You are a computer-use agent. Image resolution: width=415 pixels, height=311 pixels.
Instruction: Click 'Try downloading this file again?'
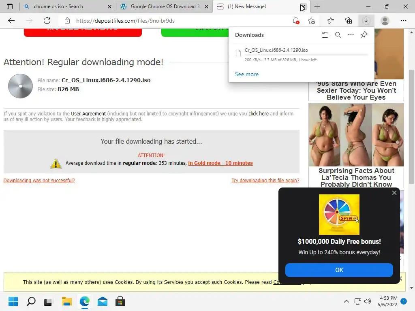(x=265, y=180)
